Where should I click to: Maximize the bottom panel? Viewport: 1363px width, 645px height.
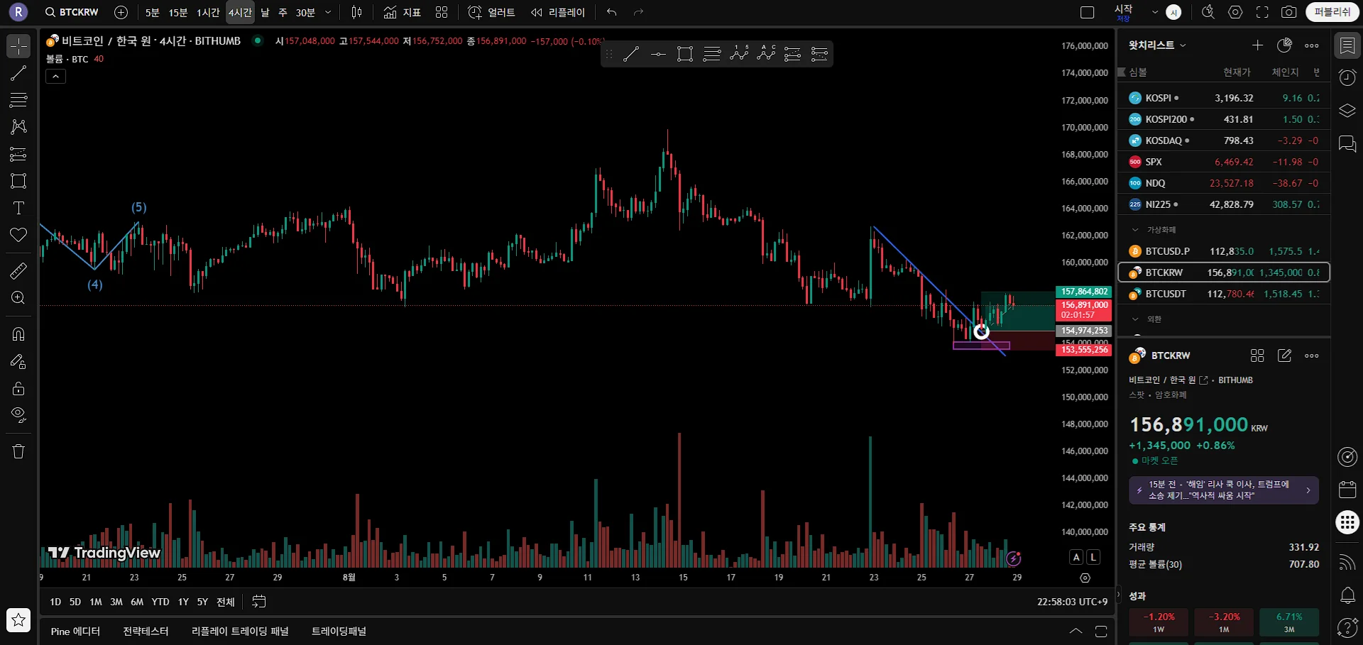click(x=1101, y=632)
